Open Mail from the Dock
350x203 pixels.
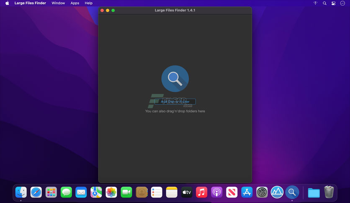coord(81,192)
